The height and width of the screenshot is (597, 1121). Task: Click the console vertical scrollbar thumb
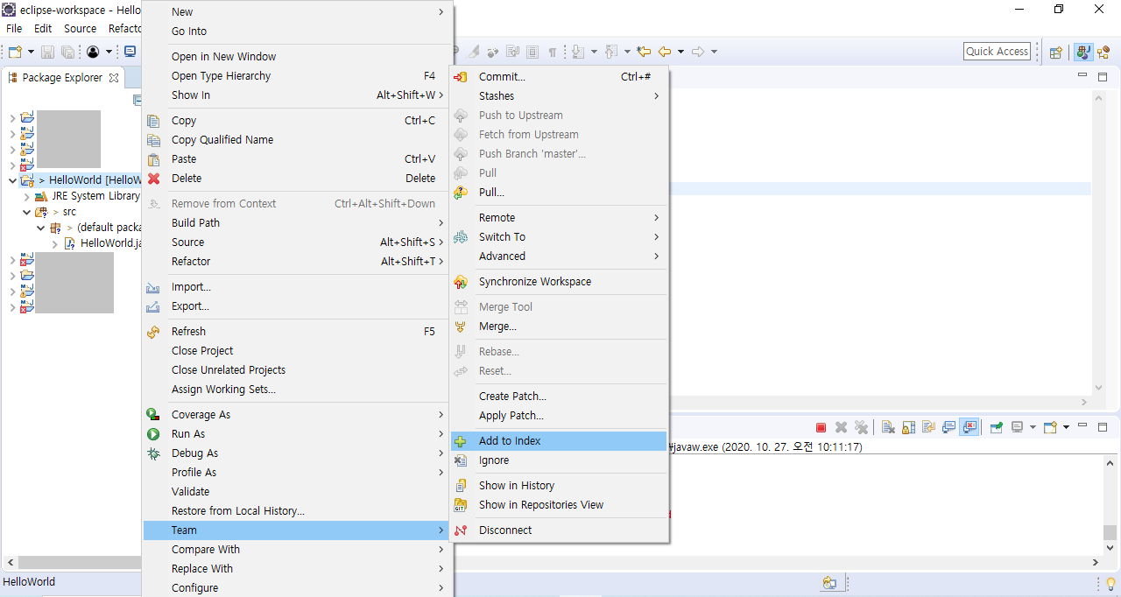[x=1110, y=532]
